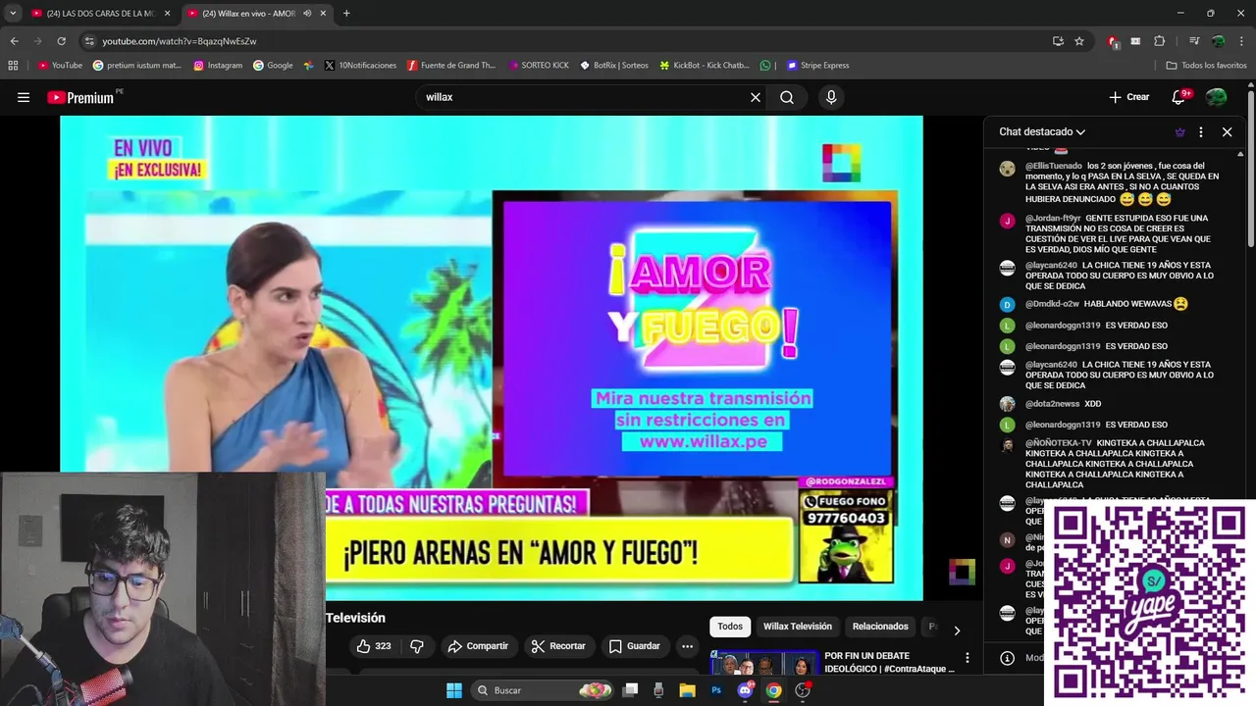Bookmark this page with the star
Image resolution: width=1256 pixels, height=706 pixels.
(1079, 41)
